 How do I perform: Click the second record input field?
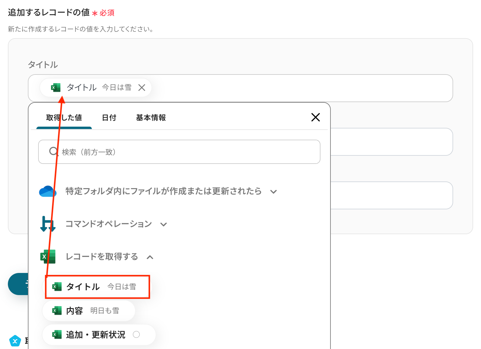coord(391,142)
